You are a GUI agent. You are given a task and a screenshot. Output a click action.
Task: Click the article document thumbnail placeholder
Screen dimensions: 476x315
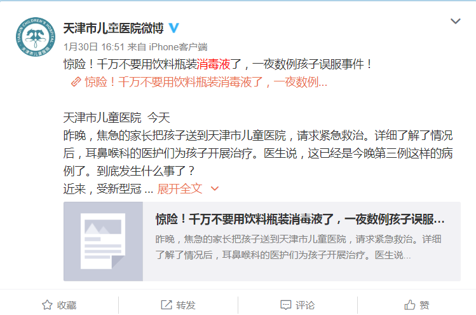coord(103,241)
